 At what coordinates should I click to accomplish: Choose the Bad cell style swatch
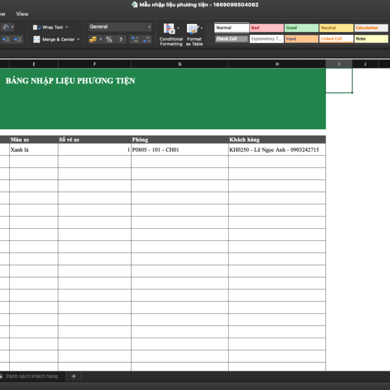267,28
